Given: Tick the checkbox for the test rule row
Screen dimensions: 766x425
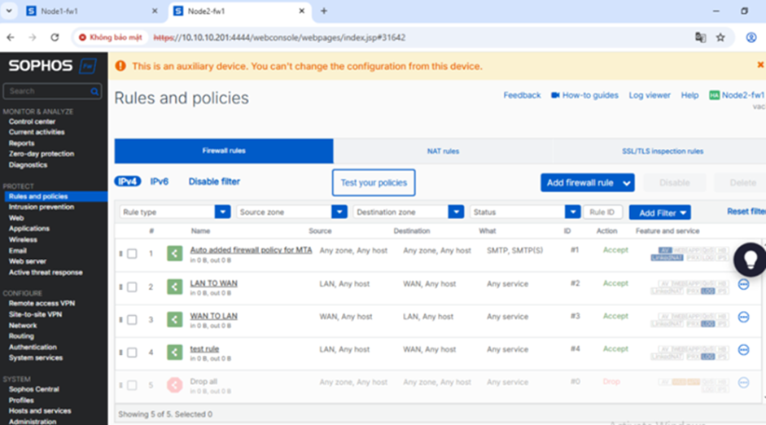Looking at the screenshot, I should (132, 353).
